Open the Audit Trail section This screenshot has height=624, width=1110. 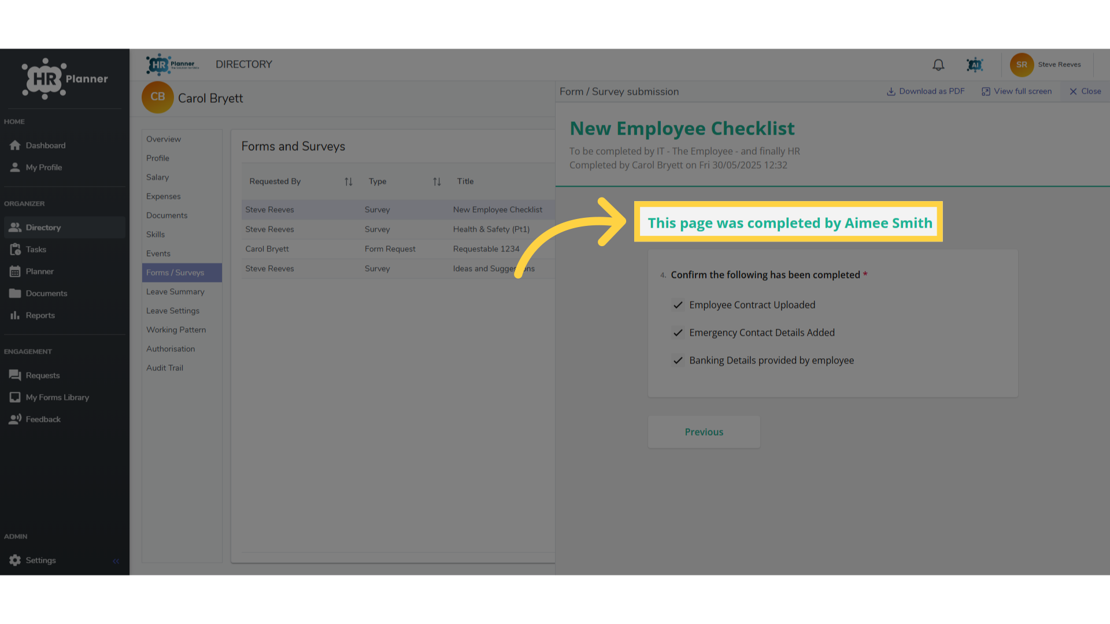pyautogui.click(x=182, y=367)
